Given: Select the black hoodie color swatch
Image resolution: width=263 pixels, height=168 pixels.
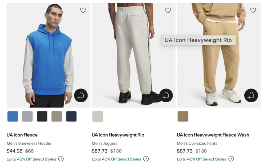Looking at the screenshot, I should click(42, 116).
